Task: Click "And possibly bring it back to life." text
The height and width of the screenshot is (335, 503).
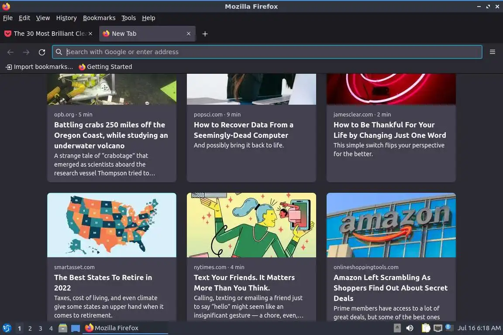Action: coord(239,145)
